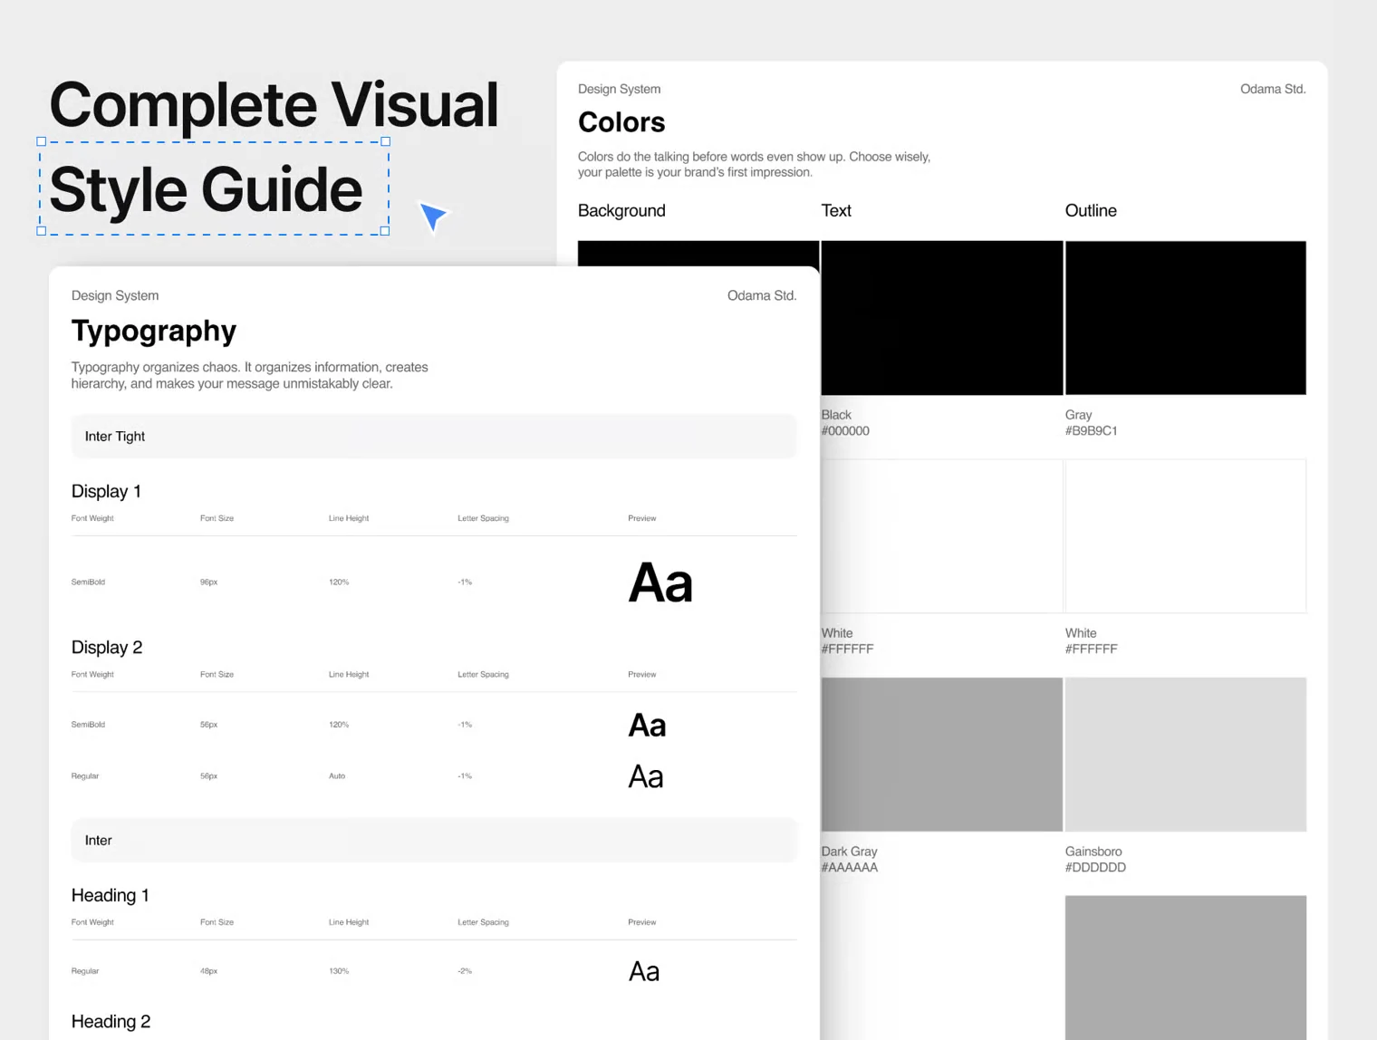Screen dimensions: 1377x1040
Task: Pick the white swatch in the Outline column
Action: point(1185,536)
